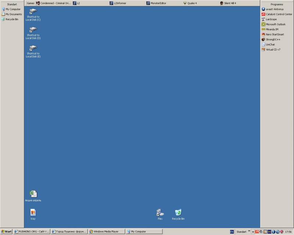Expand hidden system tray icons chevron
The image size is (294, 235).
[x=252, y=232]
